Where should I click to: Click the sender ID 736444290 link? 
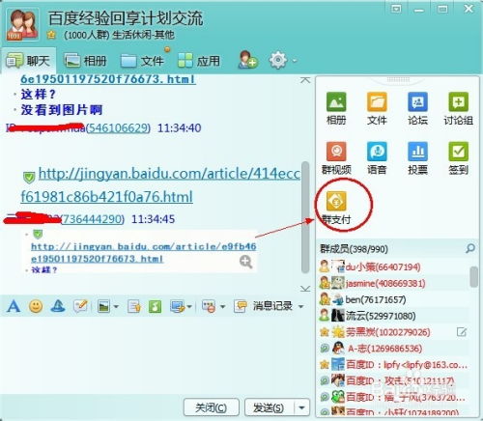[93, 219]
